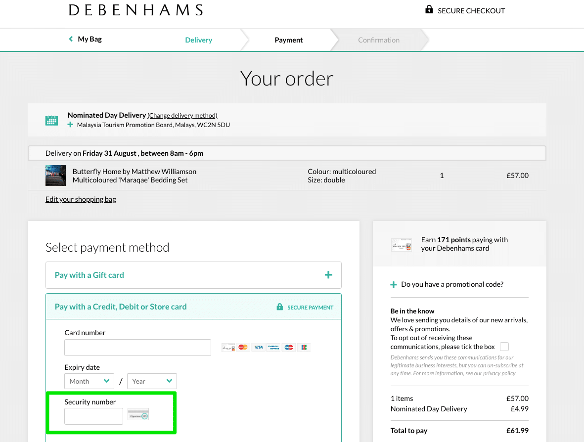Viewport: 584px width, 442px height.
Task: Click the American Express card logo
Action: coord(273,348)
